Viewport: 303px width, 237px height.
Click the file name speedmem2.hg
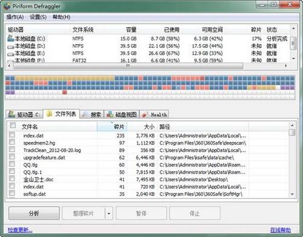pos(39,143)
